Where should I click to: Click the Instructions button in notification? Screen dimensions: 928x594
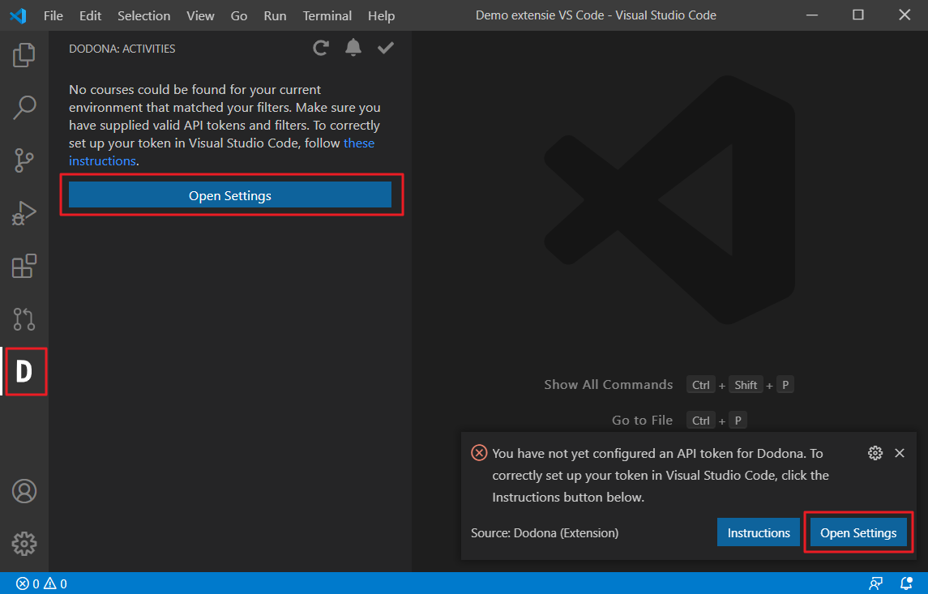click(759, 532)
